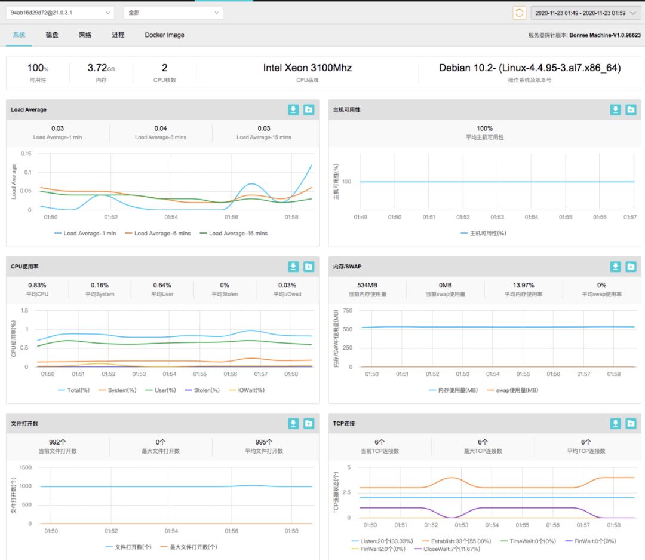The width and height of the screenshot is (645, 560).
Task: Toggle the Establish legend entry in TCP chart
Action: point(457,541)
